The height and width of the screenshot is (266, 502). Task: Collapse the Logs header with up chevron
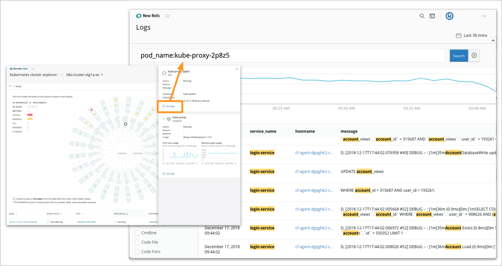[x=493, y=40]
